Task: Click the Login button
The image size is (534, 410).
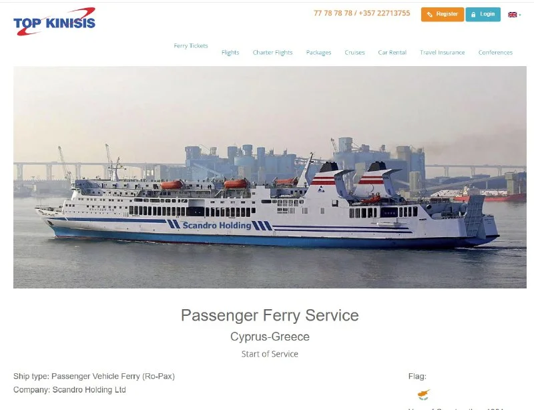Action: coord(483,14)
